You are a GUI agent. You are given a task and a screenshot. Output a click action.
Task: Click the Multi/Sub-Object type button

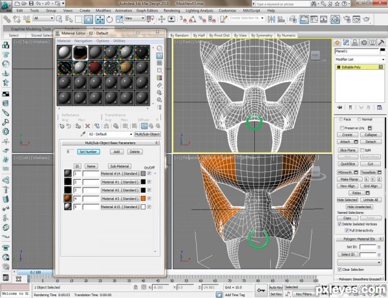click(147, 134)
